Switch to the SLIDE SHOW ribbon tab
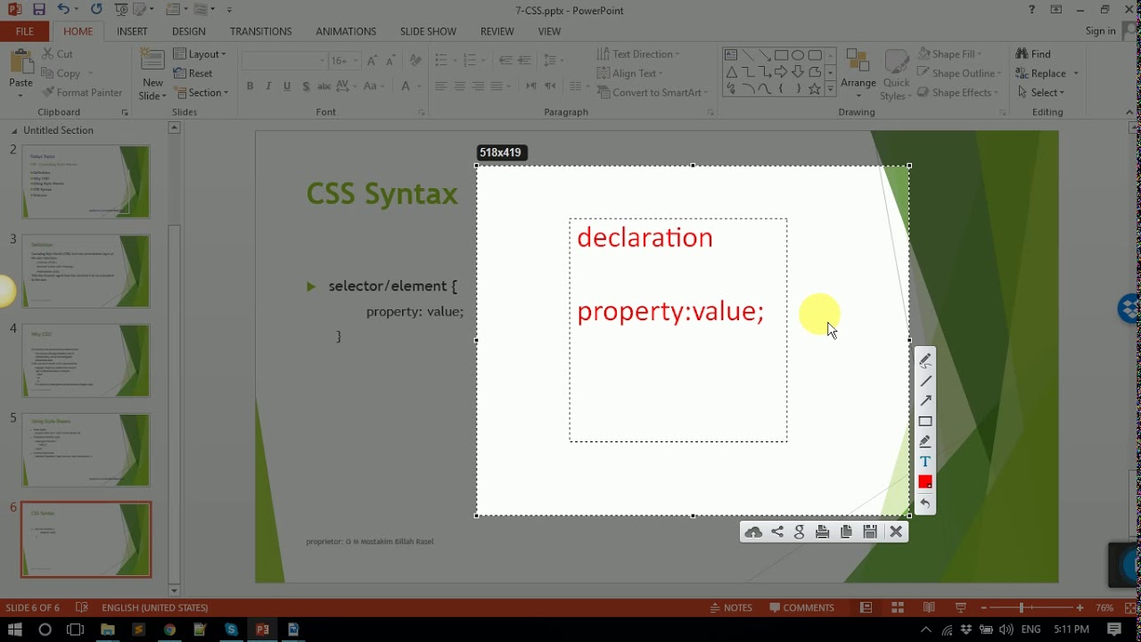Viewport: 1141px width, 642px height. 428,31
